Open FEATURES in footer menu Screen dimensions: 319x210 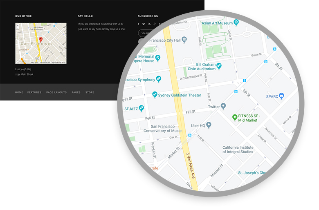[34, 92]
